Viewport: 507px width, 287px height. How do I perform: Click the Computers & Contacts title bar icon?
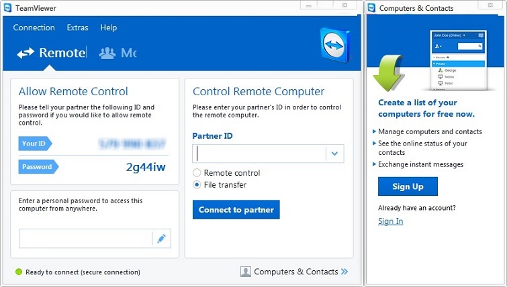click(371, 8)
